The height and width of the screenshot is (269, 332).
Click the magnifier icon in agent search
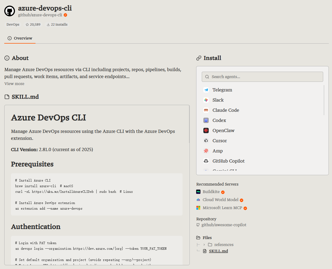tap(207, 77)
